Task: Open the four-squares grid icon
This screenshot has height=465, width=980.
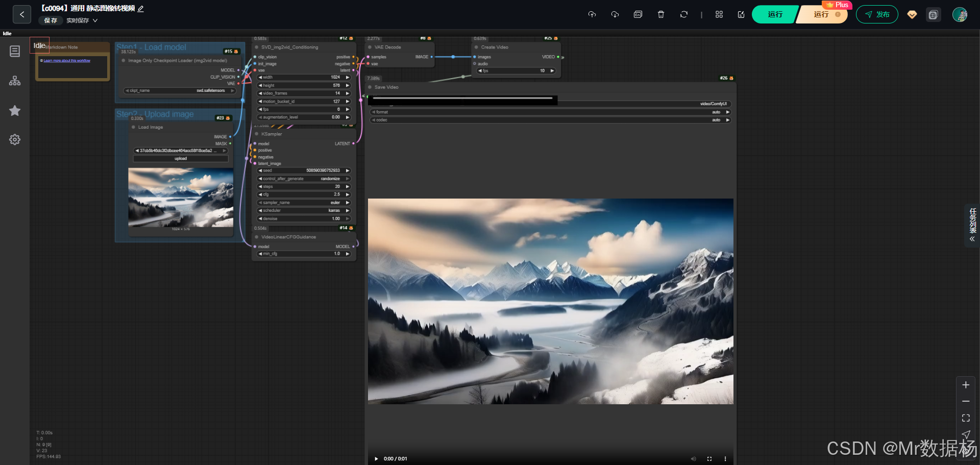Action: pos(719,14)
